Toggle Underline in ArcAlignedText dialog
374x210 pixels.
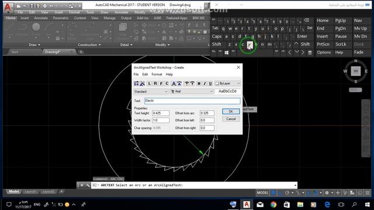pos(210,83)
